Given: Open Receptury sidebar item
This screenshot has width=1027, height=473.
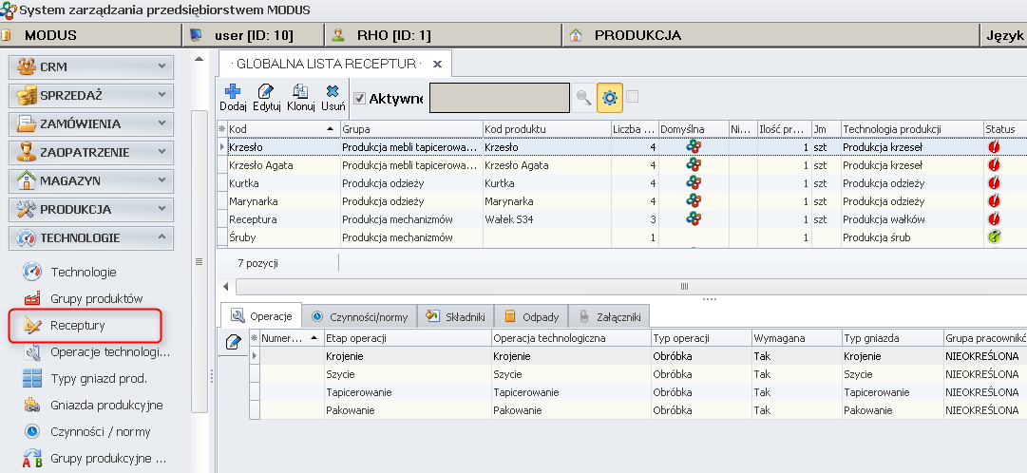Looking at the screenshot, I should 85,325.
